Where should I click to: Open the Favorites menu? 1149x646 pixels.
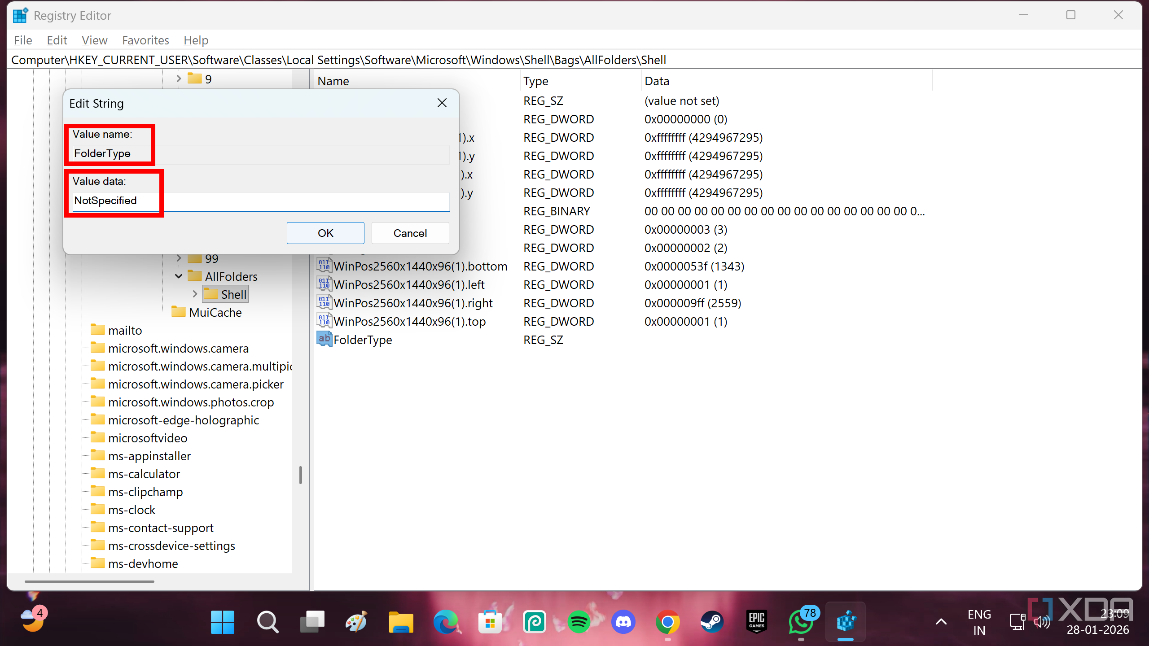(145, 40)
